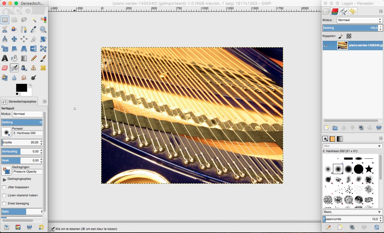
Task: Select the Flip tool
Action: point(34,49)
